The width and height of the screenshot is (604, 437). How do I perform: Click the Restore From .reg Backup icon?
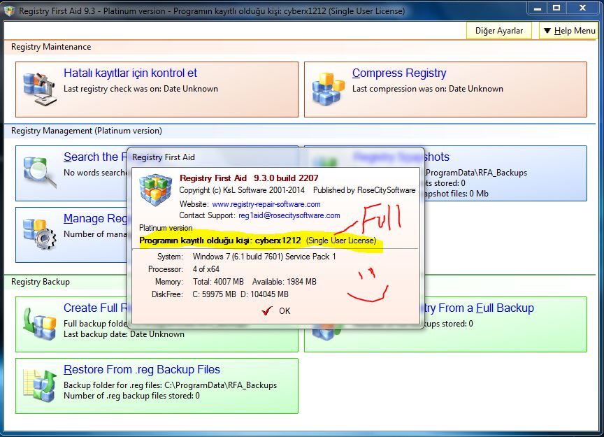40,385
